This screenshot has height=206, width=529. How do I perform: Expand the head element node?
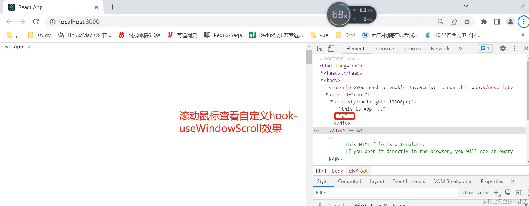[321, 72]
